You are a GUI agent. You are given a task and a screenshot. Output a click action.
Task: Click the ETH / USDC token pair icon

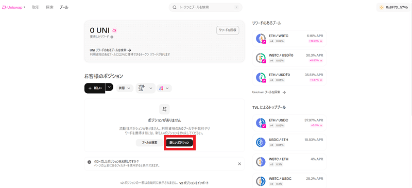[x=261, y=123]
